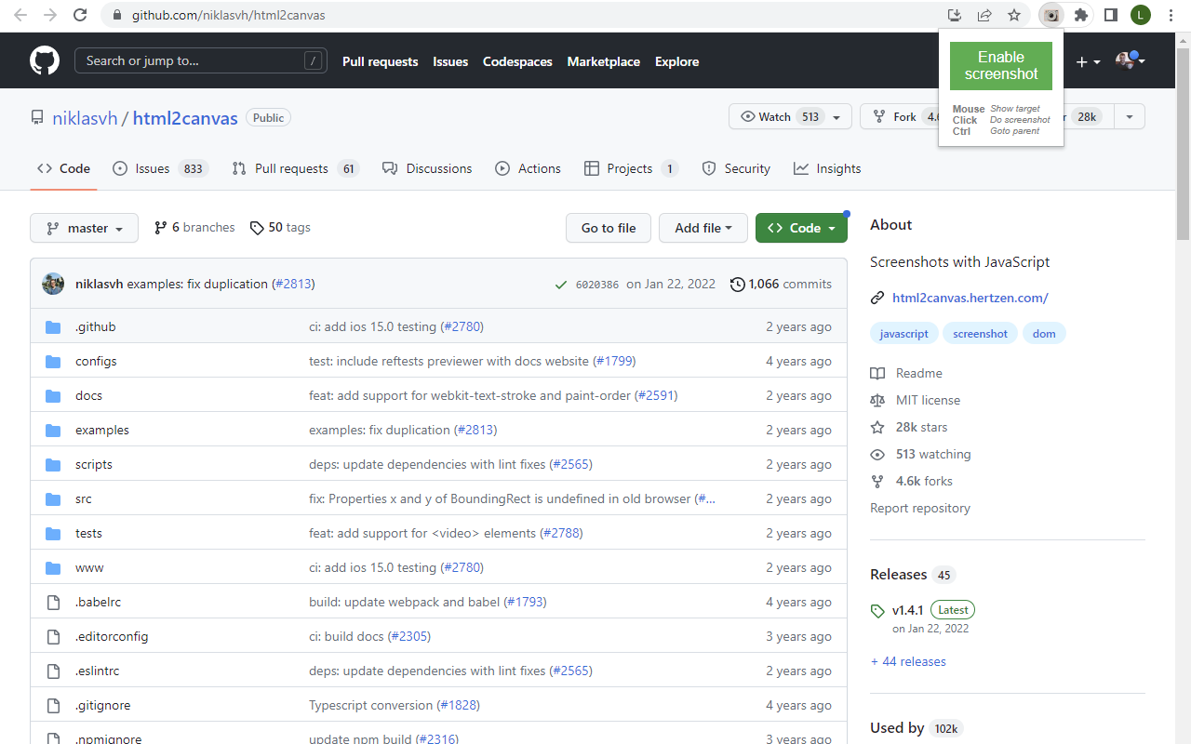1191x744 pixels.
Task: Click the GitHub octocat logo
Action: (x=45, y=61)
